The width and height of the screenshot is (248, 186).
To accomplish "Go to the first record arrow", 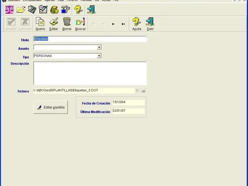I will [94, 24].
